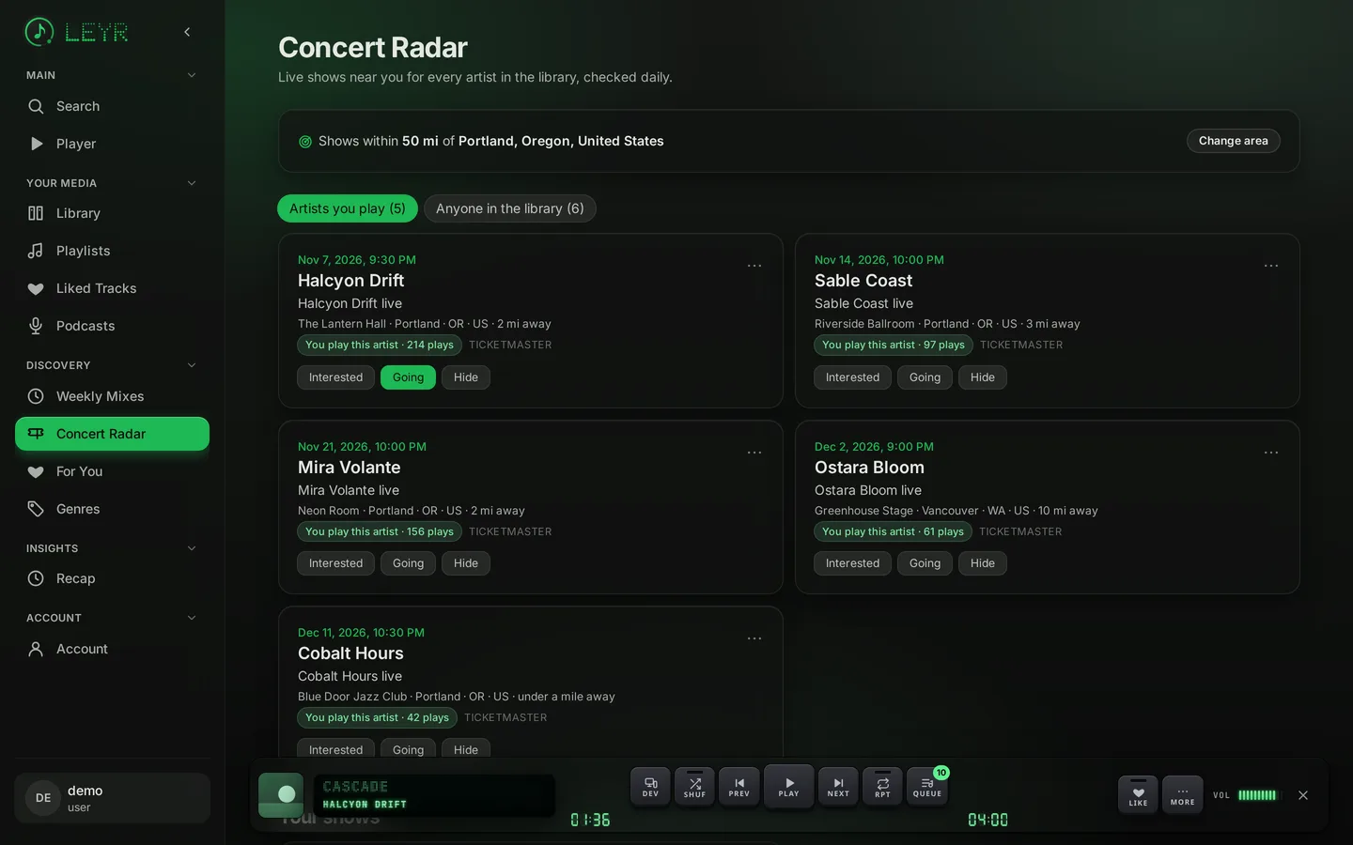
Task: Close the player bar
Action: (1303, 795)
